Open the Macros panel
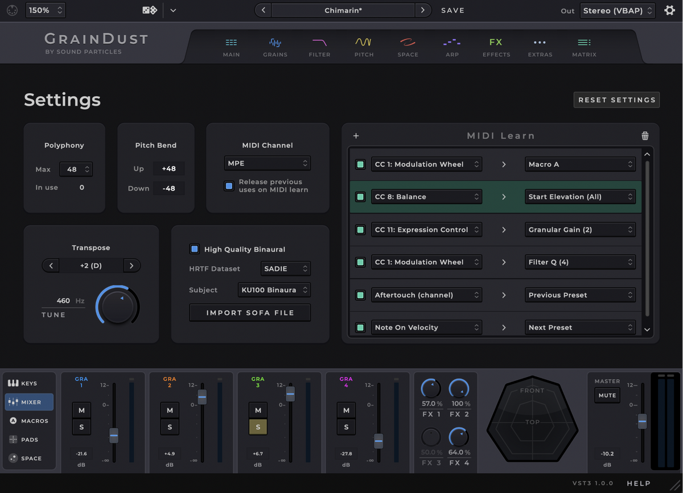The width and height of the screenshot is (683, 493). [28, 421]
